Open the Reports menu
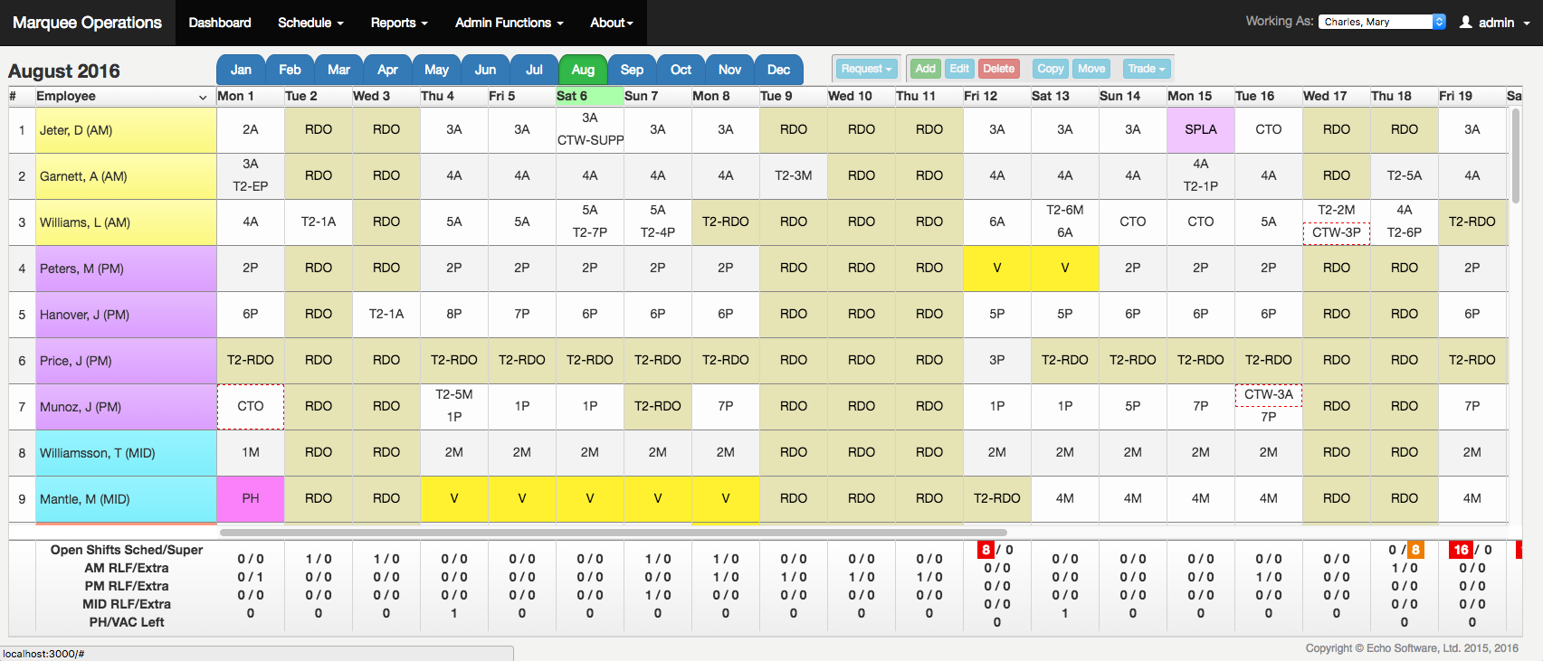The image size is (1543, 661). (398, 23)
